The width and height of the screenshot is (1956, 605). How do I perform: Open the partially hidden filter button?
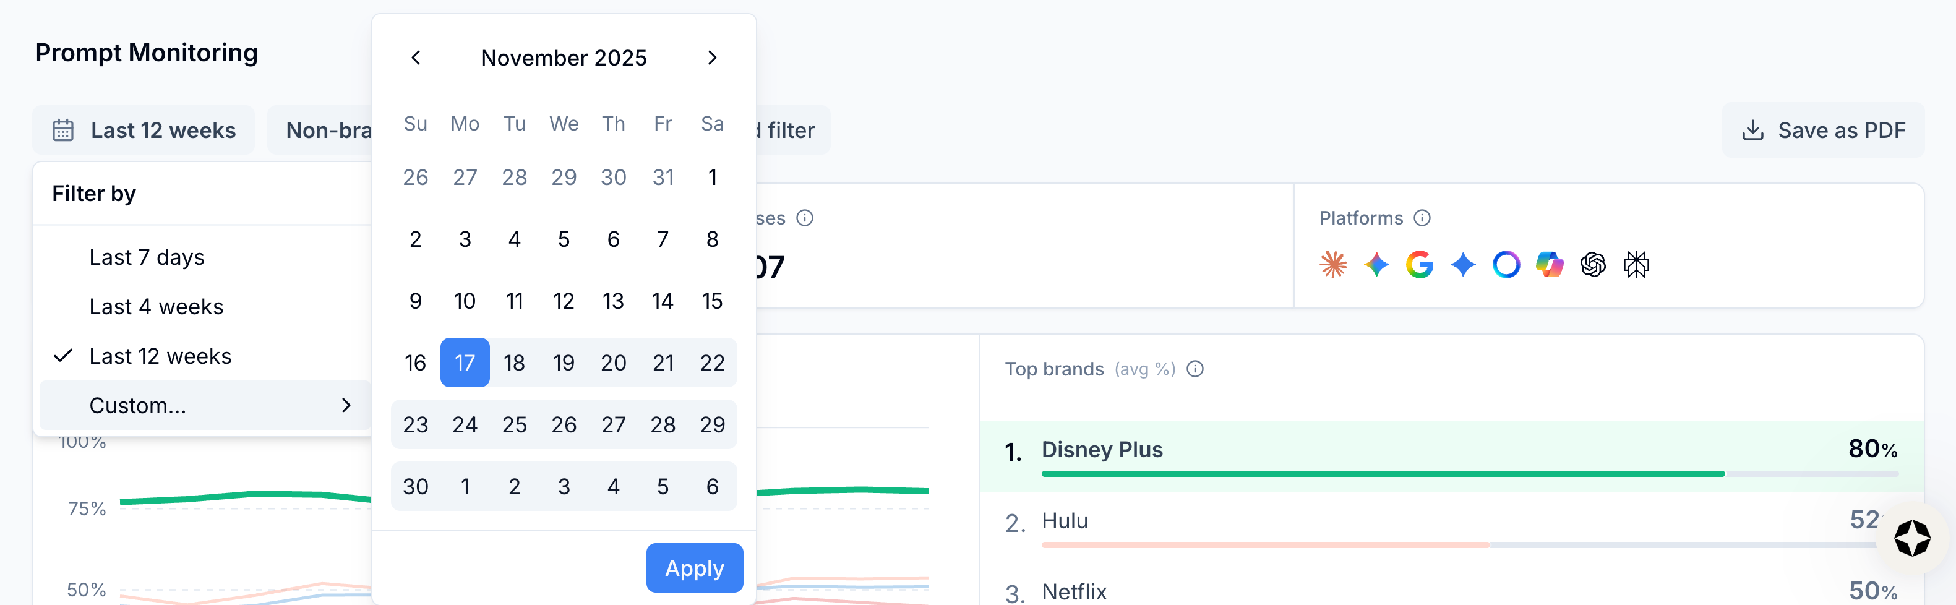point(792,130)
